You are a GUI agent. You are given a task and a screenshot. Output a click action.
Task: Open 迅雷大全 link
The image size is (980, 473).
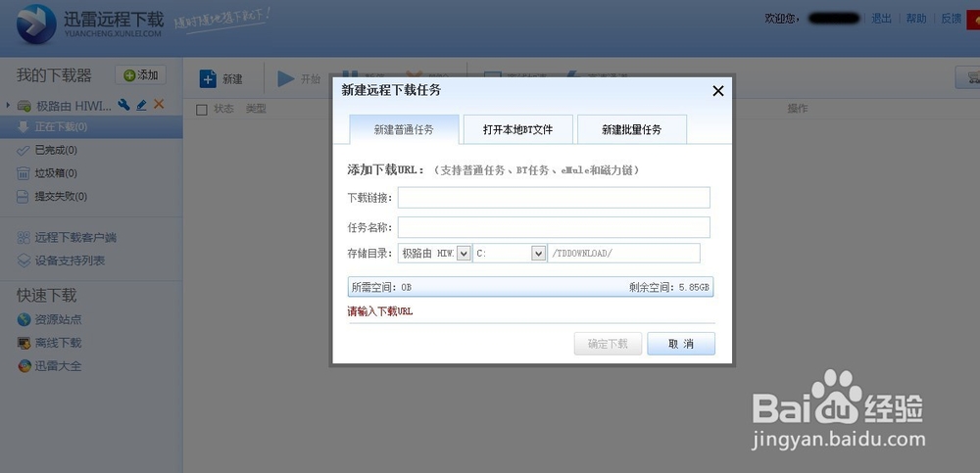(58, 366)
